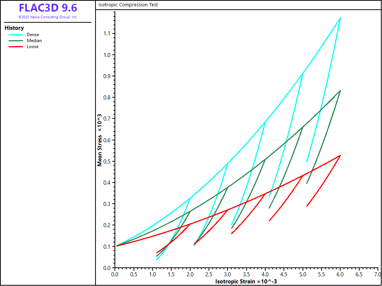Click the 7.0 tick on the strain axis
Viewport: 382px width, 286px height.
(378, 274)
